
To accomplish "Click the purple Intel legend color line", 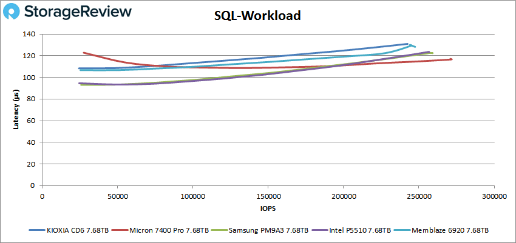I will pos(319,230).
